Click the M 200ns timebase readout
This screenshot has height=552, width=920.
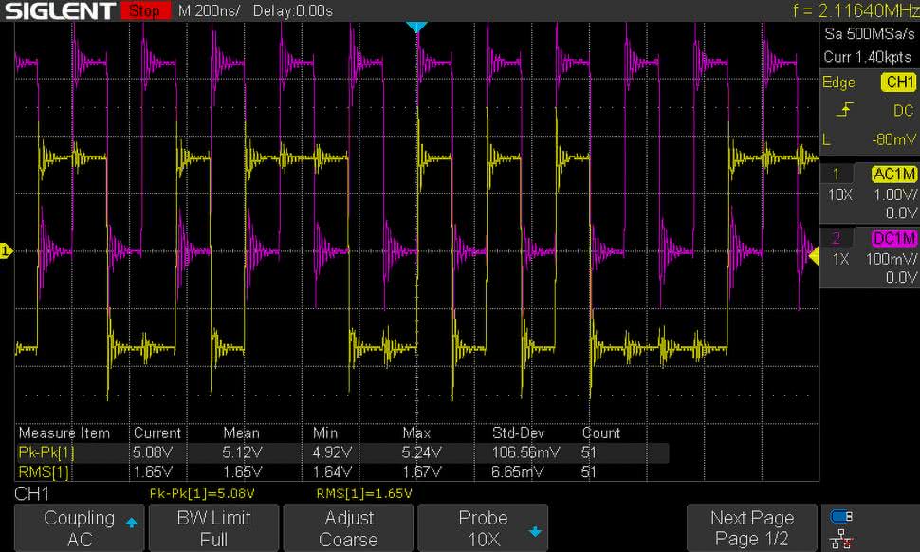[x=211, y=11]
